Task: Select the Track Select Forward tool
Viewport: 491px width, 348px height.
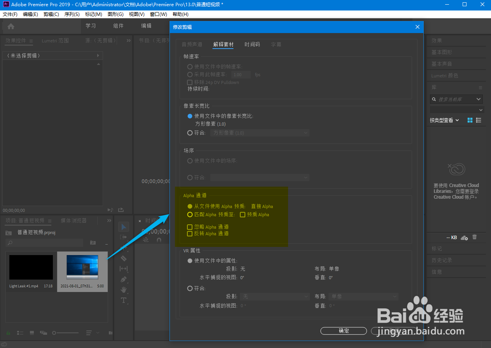Action: (124, 237)
